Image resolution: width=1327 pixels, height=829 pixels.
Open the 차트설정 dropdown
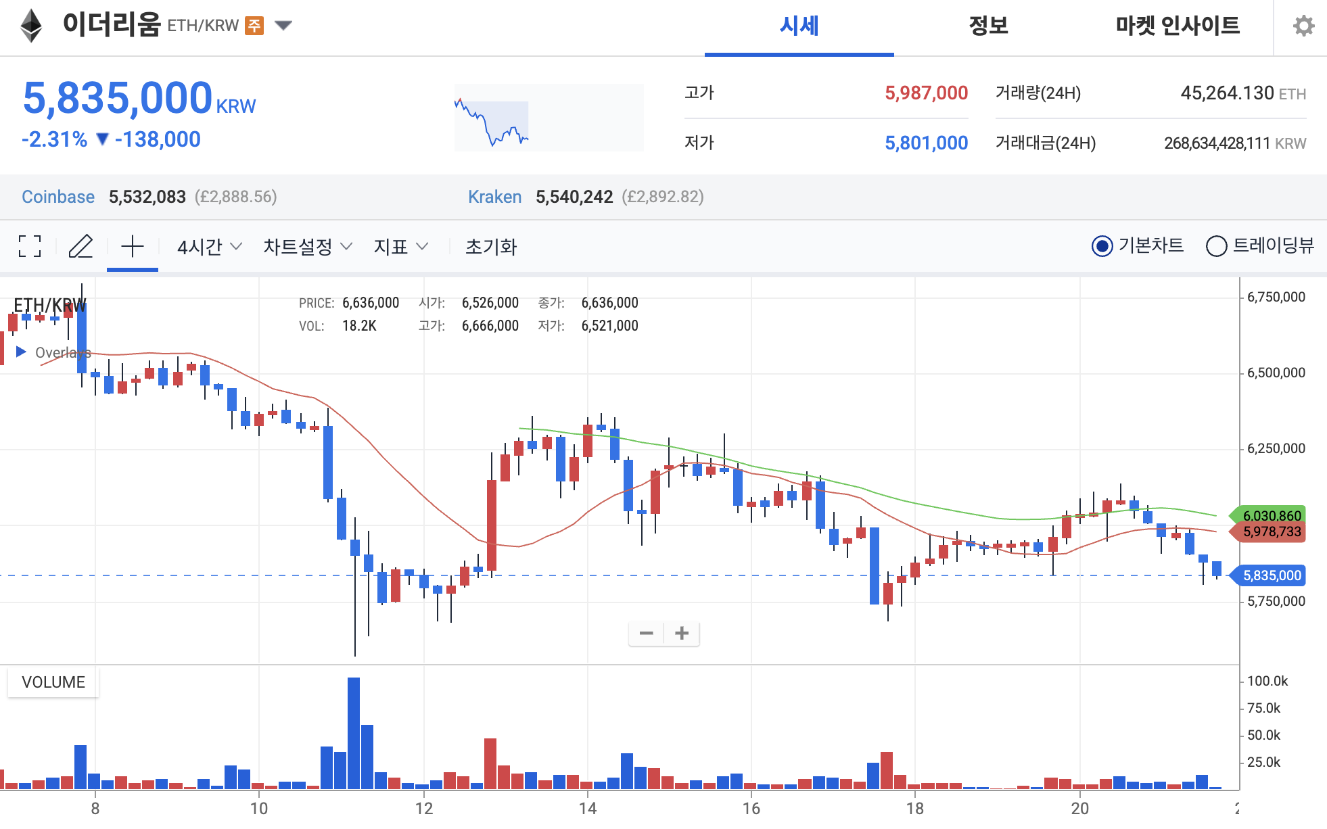pyautogui.click(x=306, y=247)
